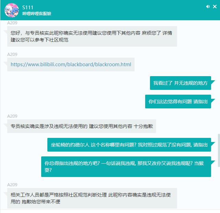Click the chat scrollbar thumb
The image size is (220, 213).
tap(219, 150)
